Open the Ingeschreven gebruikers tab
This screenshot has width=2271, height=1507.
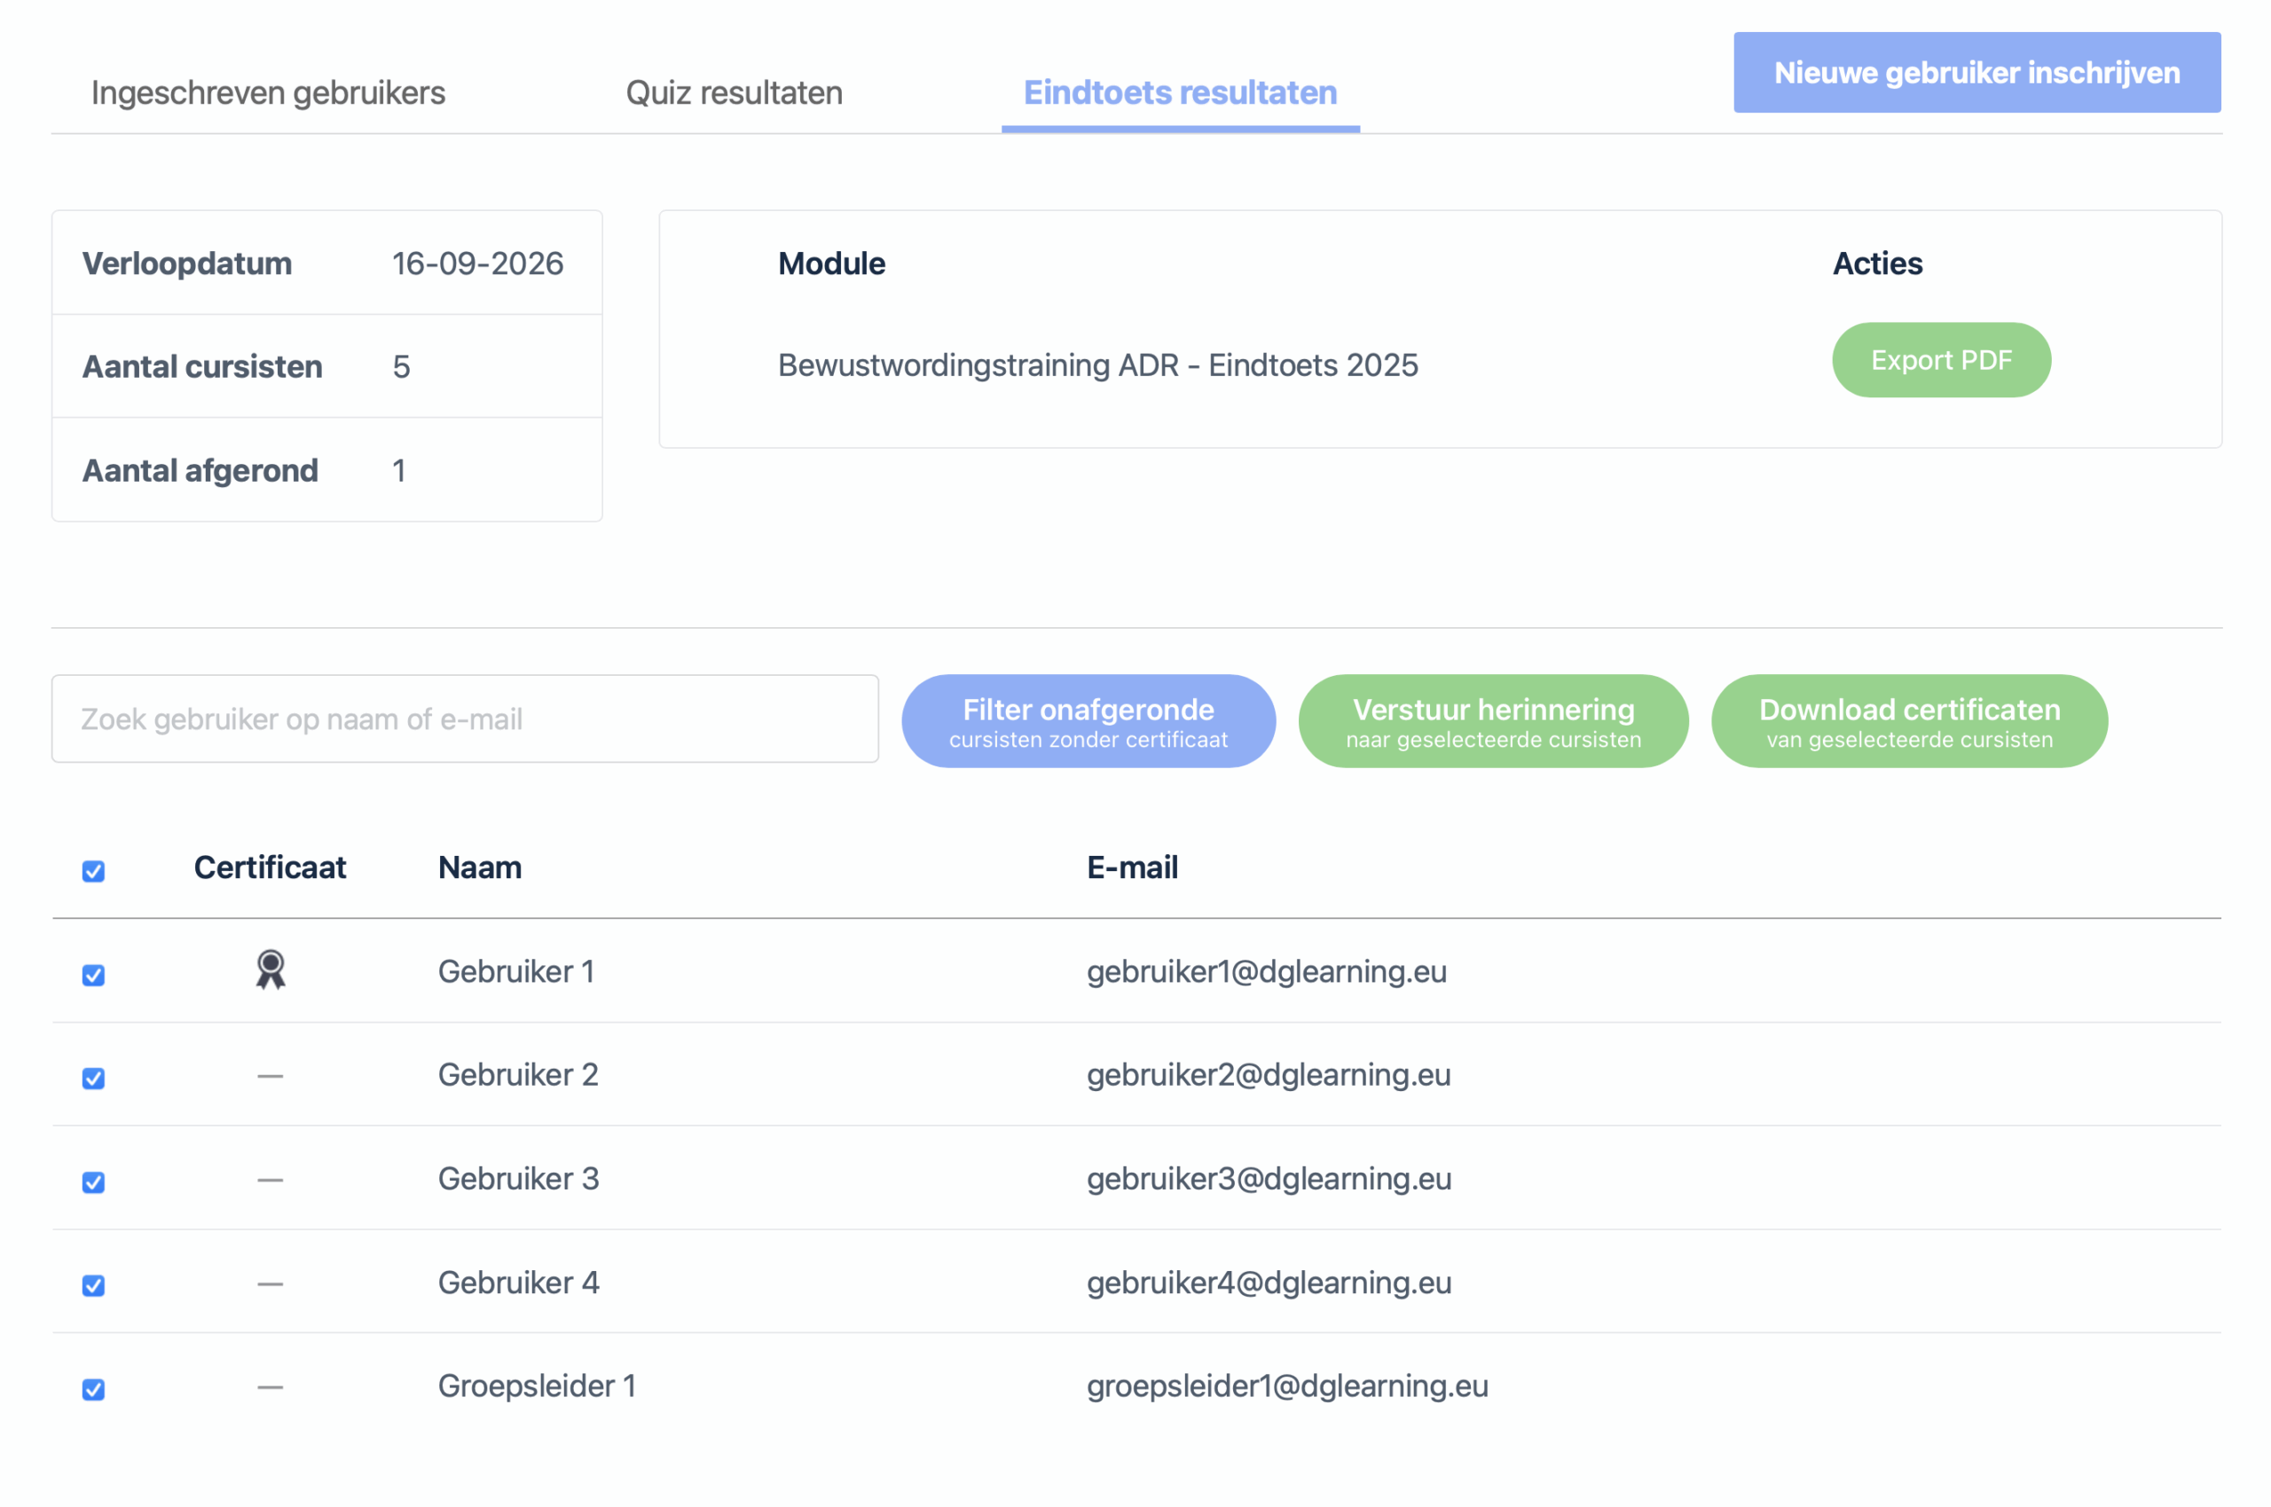[268, 92]
